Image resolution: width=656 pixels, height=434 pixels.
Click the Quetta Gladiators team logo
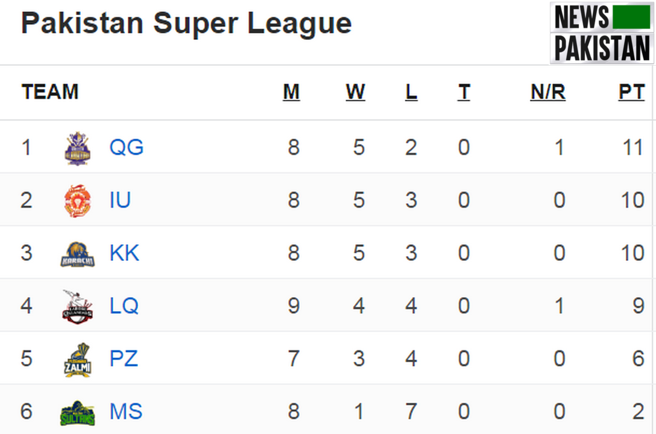pos(77,148)
